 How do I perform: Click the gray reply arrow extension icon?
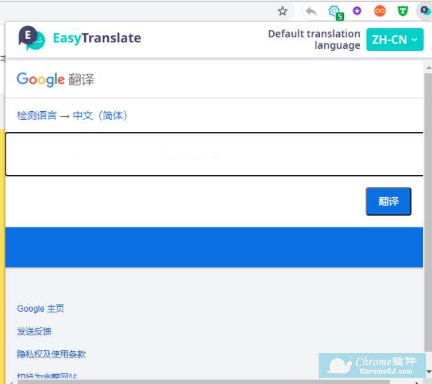pos(311,11)
